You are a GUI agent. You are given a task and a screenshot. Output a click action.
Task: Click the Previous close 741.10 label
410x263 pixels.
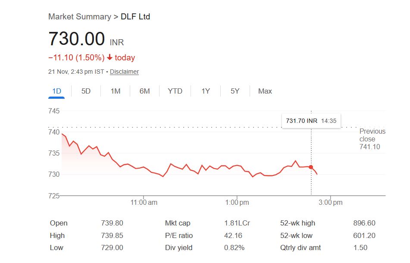[372, 139]
